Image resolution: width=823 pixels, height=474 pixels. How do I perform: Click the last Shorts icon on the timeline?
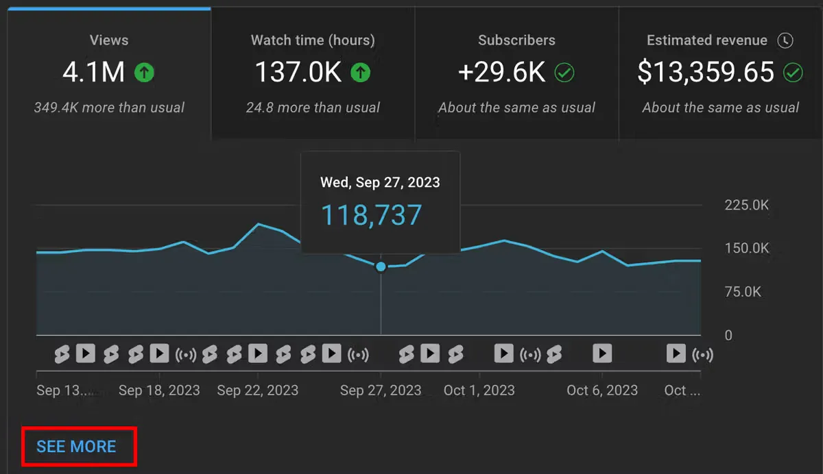(554, 353)
